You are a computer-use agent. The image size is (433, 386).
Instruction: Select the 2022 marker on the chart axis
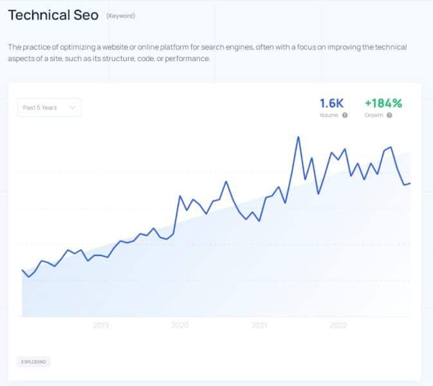point(338,325)
